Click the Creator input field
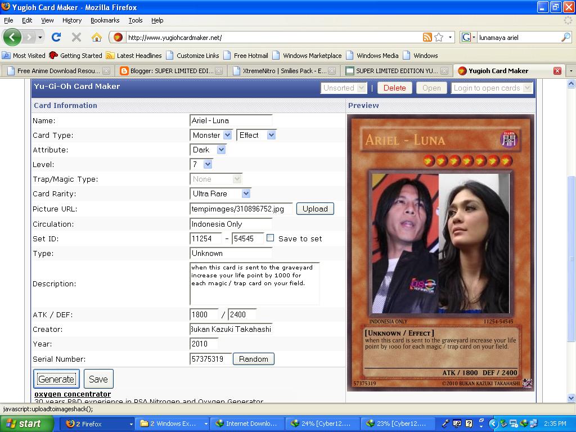This screenshot has height=432, width=576. 231,329
